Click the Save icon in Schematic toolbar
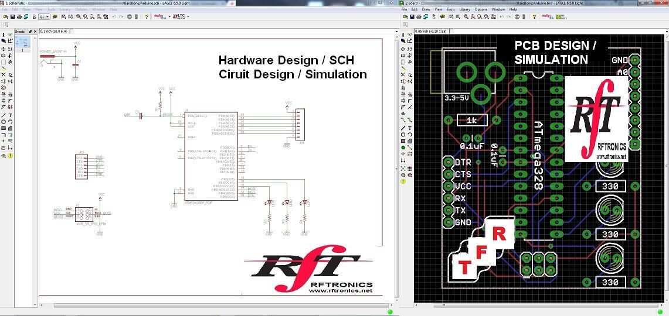The height and width of the screenshot is (316, 669). pyautogui.click(x=12, y=16)
